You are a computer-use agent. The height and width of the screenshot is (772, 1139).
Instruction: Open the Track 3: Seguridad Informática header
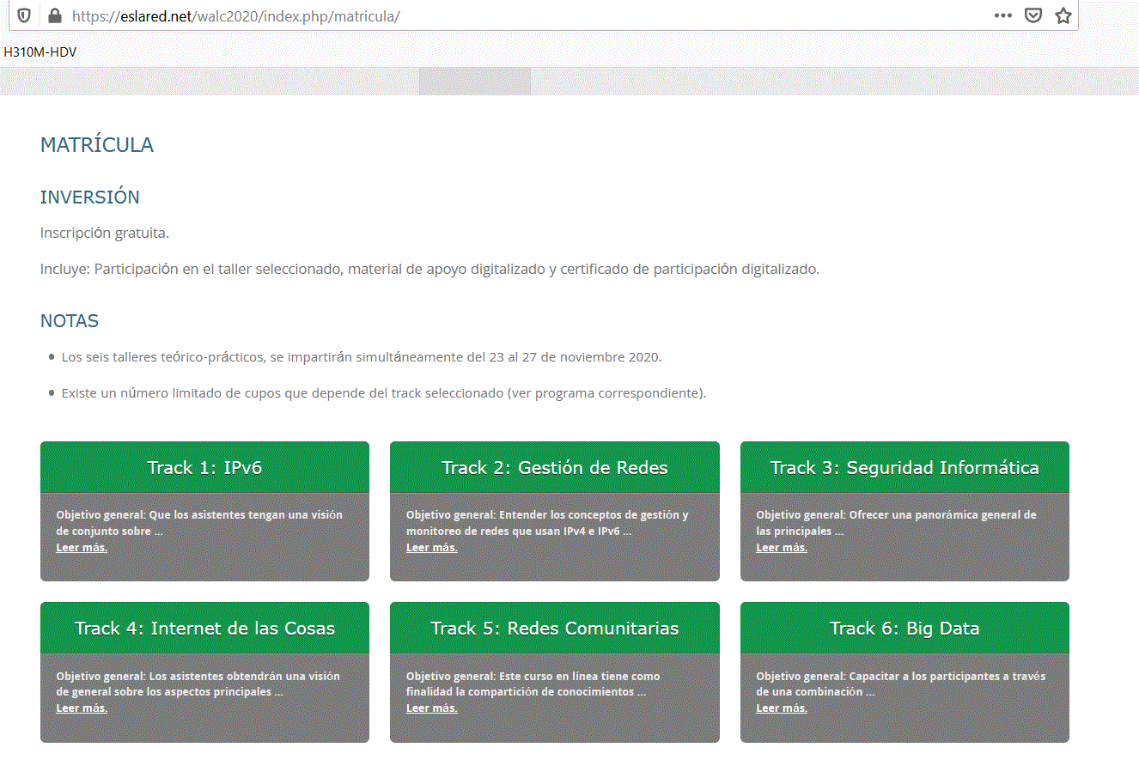(x=904, y=467)
